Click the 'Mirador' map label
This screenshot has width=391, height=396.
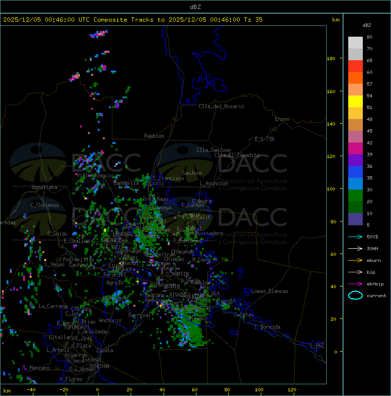click(198, 318)
